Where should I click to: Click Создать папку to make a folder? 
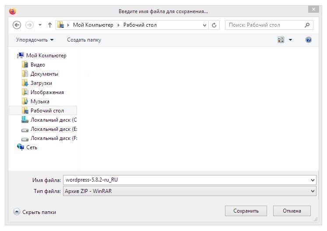pyautogui.click(x=84, y=40)
